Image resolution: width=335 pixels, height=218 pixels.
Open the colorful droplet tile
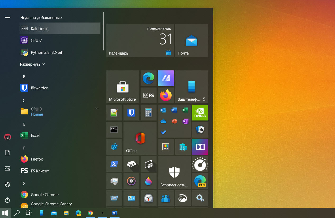click(149, 181)
